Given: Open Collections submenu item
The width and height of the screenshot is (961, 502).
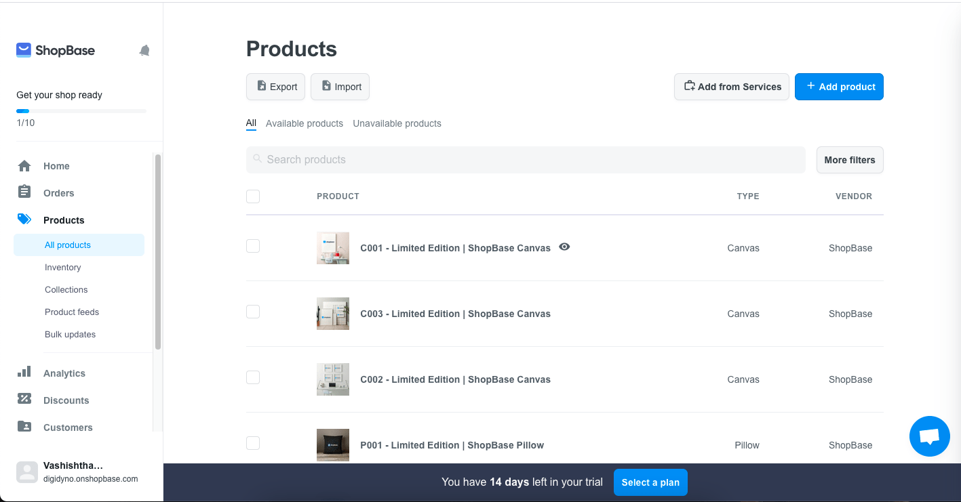Looking at the screenshot, I should pyautogui.click(x=66, y=289).
